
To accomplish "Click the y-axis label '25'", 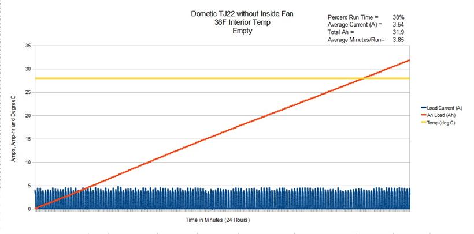I will [x=28, y=92].
